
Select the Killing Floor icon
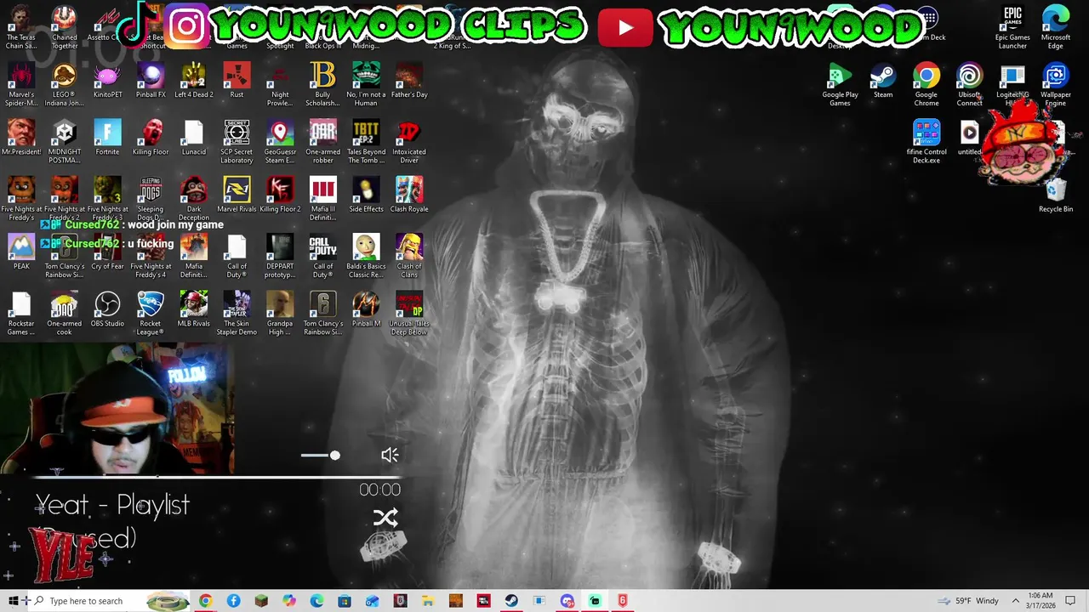coord(151,138)
